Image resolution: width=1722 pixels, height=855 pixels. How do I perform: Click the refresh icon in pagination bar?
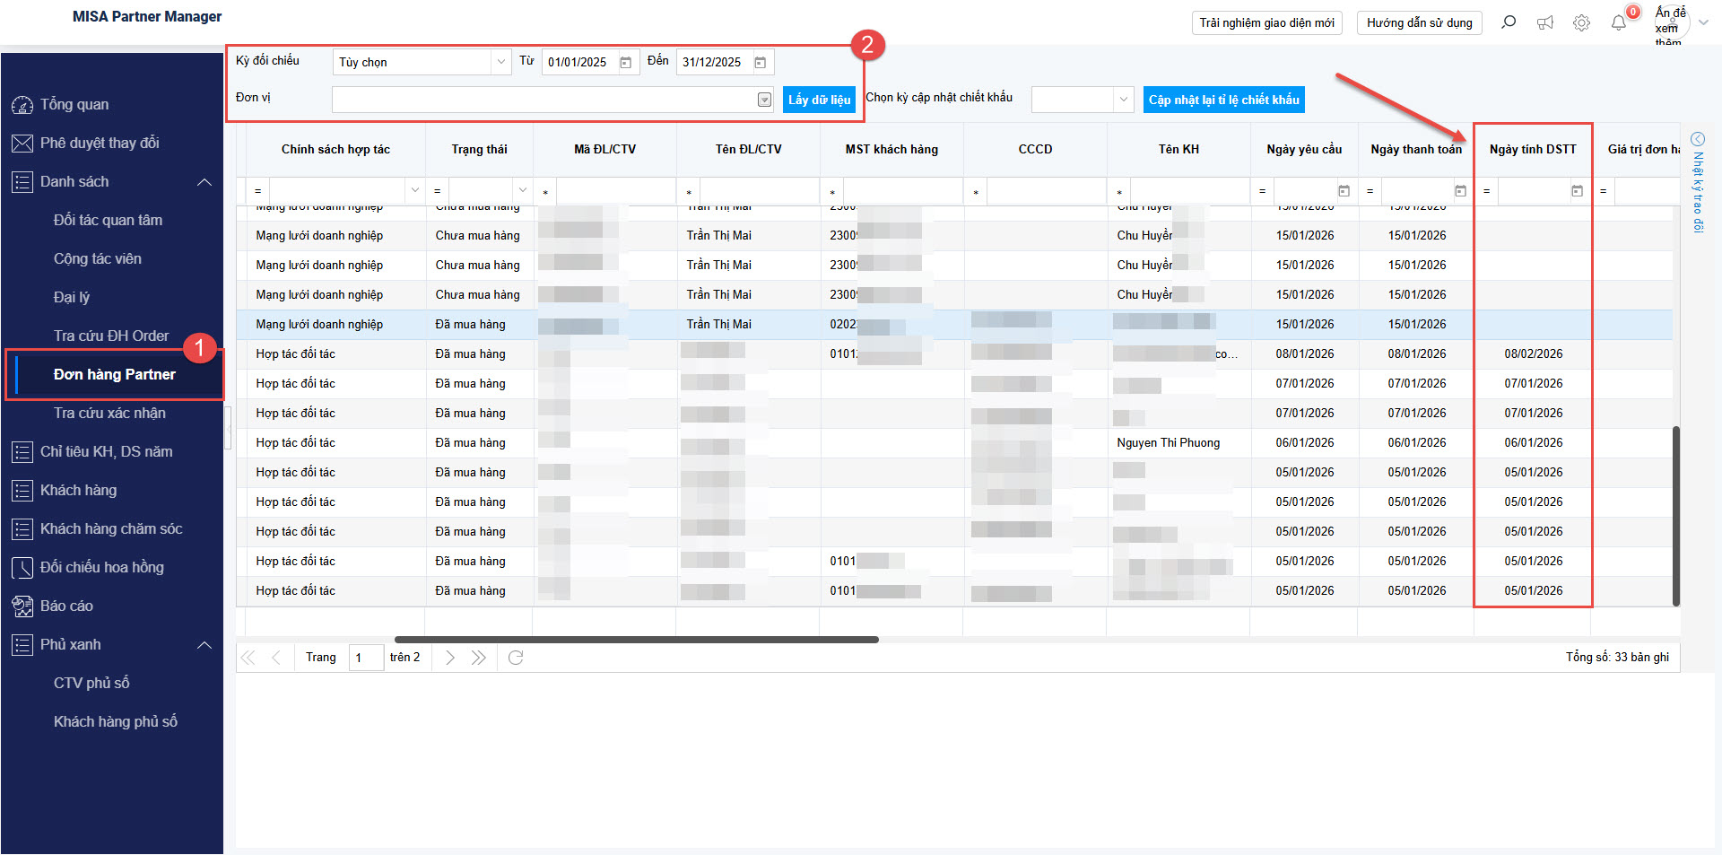click(516, 658)
